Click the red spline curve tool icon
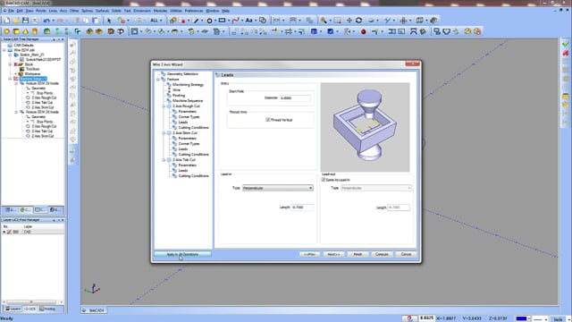 click(236, 21)
